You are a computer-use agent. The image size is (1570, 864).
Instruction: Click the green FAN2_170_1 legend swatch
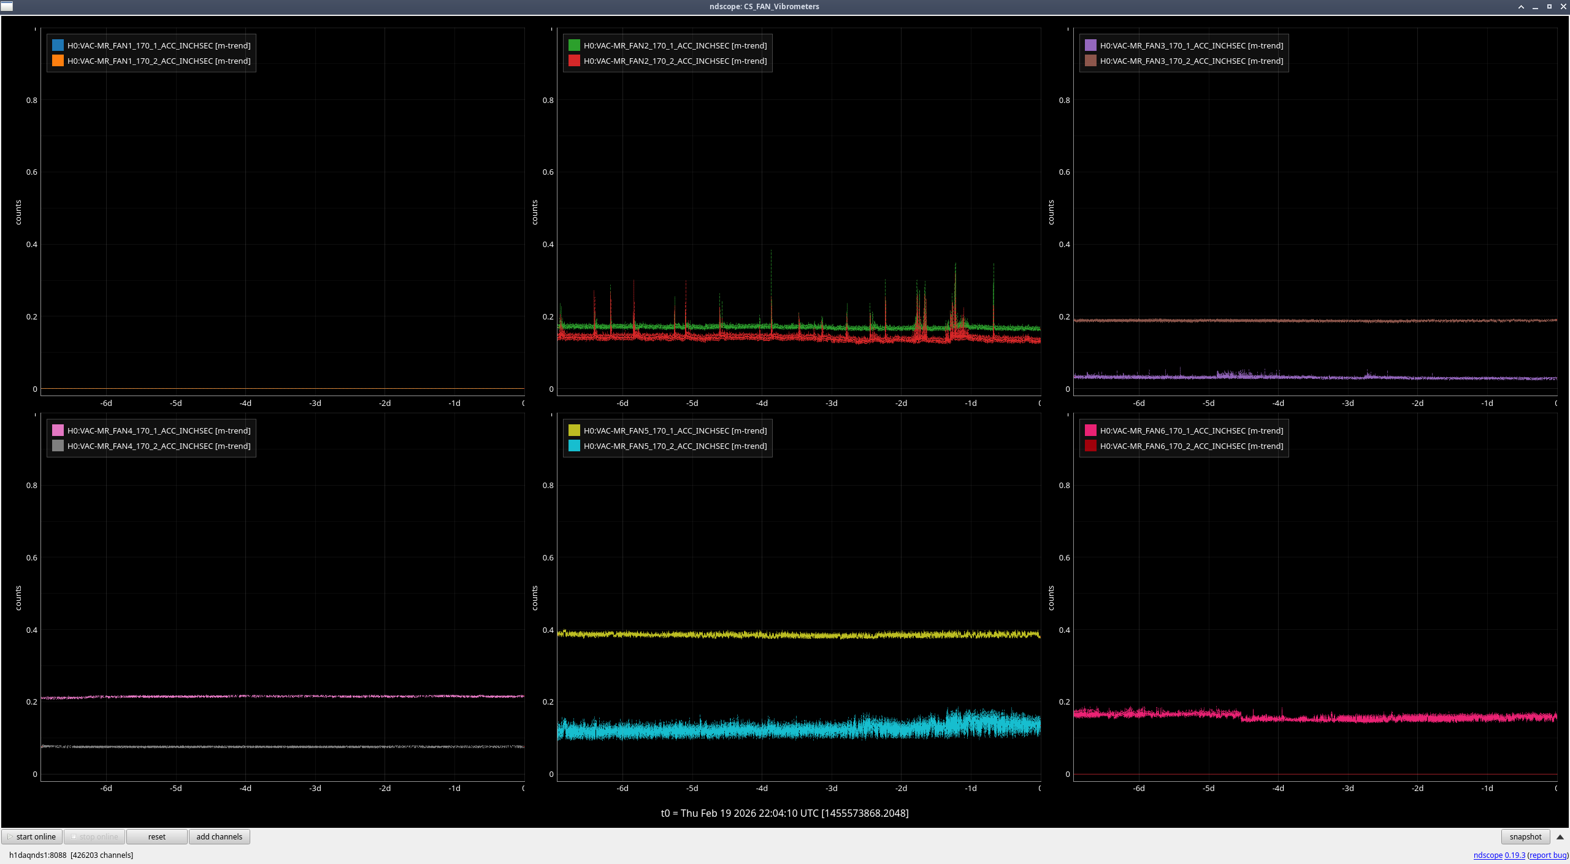574,45
